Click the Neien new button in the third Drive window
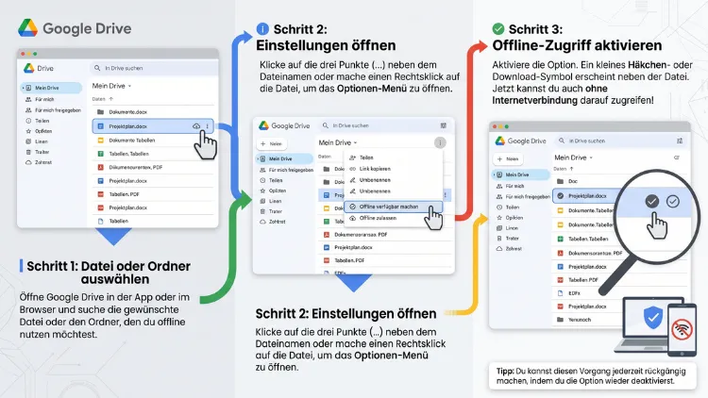Viewport: 708px width, 398px height. 508,158
